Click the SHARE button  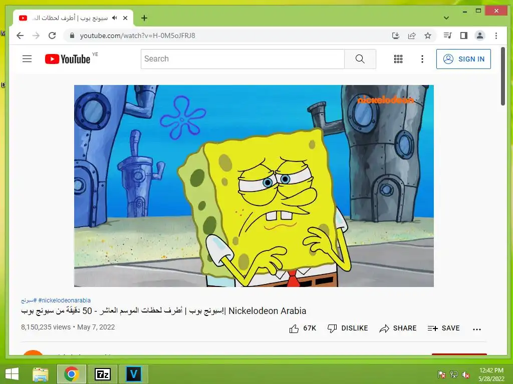[x=398, y=328]
